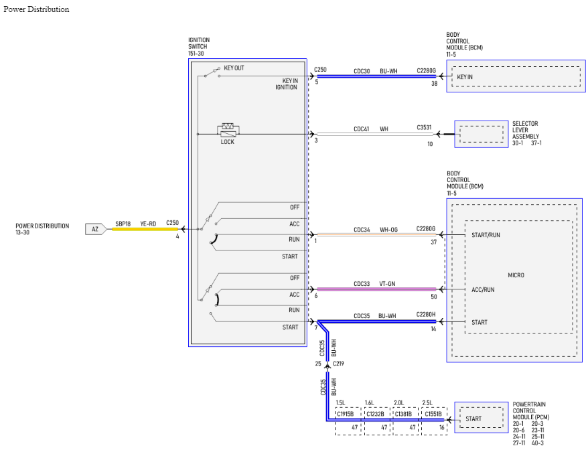The width and height of the screenshot is (588, 452).
Task: Select the 'ACC/RUN' BCM terminal label
Action: coord(483,289)
